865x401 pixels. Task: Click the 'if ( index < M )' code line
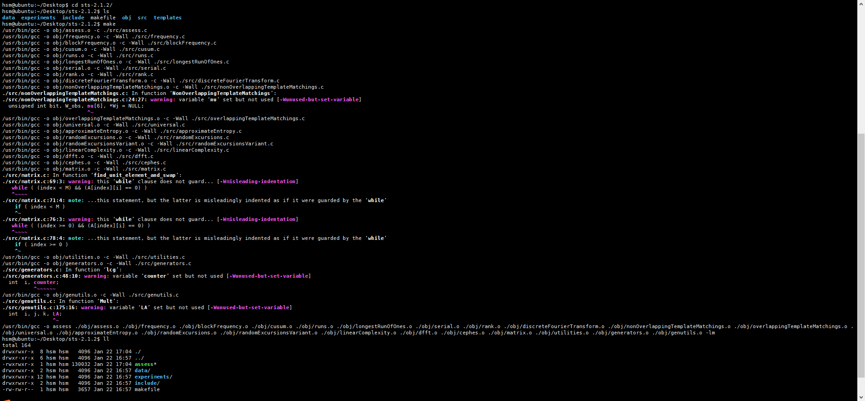[x=40, y=207]
